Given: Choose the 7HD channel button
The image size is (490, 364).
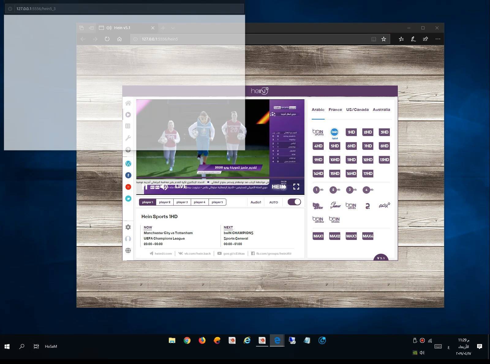Looking at the screenshot, I should 368,146.
